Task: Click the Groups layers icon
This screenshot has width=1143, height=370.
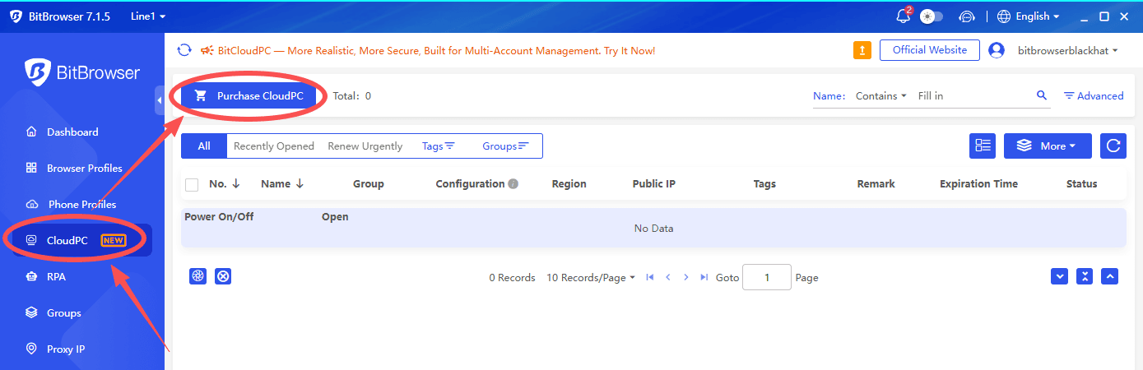Action: 31,312
